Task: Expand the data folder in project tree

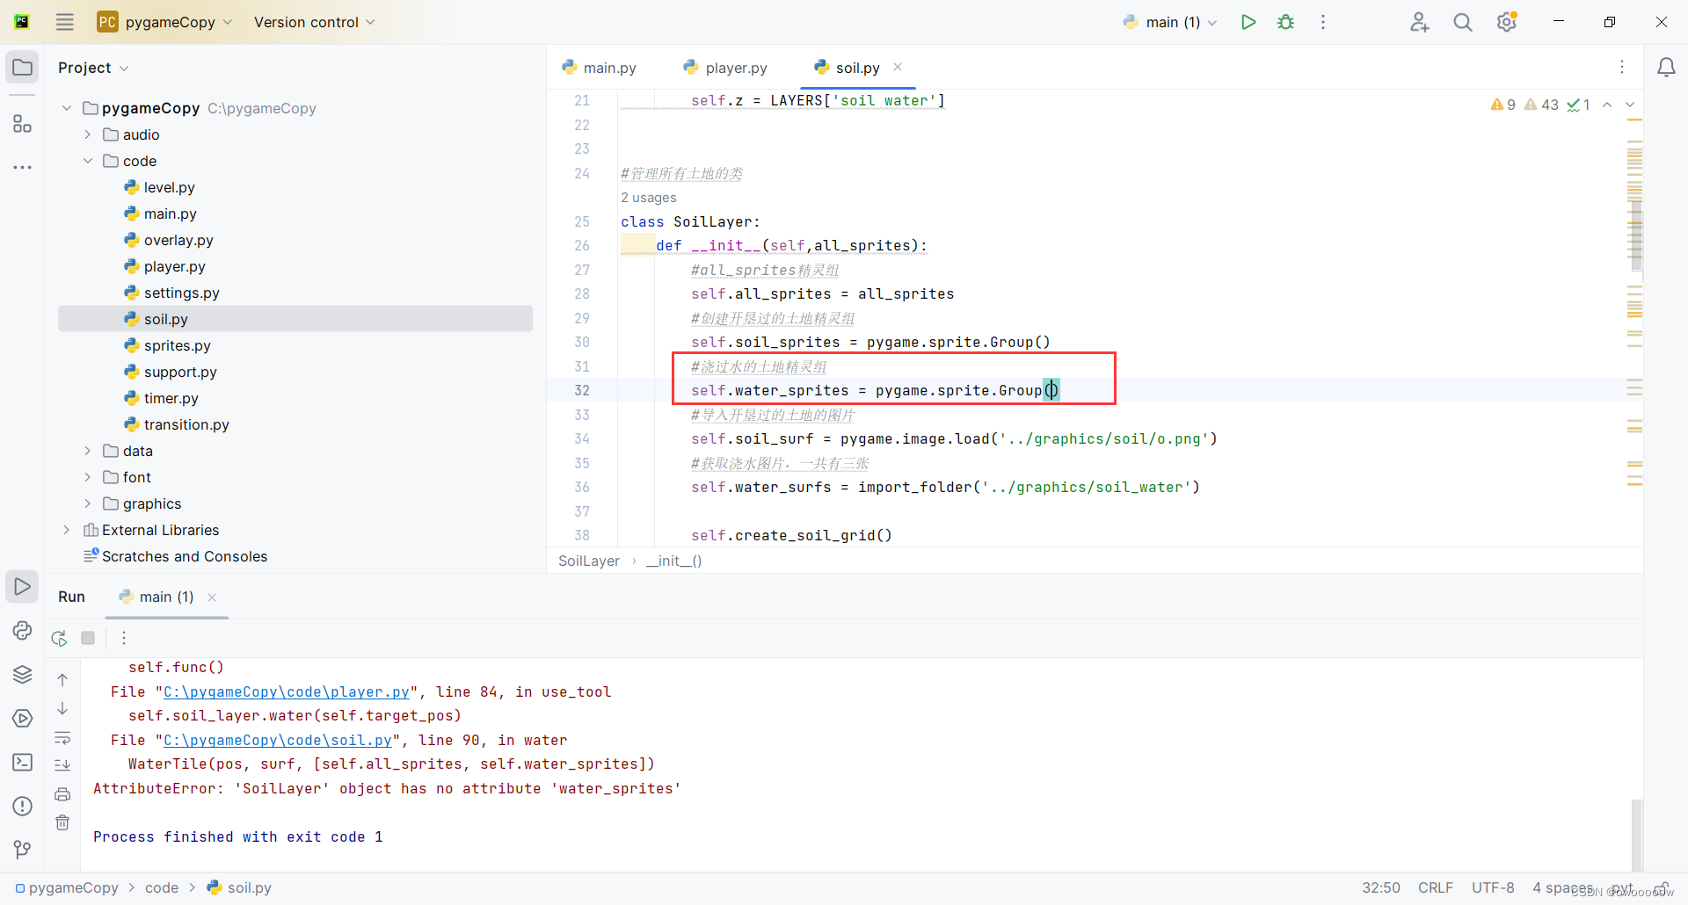Action: (x=87, y=451)
